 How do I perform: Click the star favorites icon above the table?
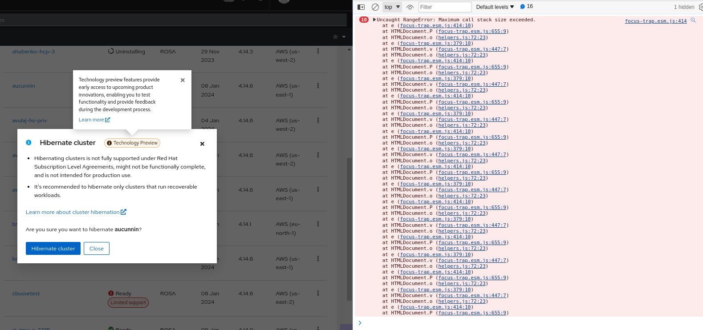[x=335, y=36]
